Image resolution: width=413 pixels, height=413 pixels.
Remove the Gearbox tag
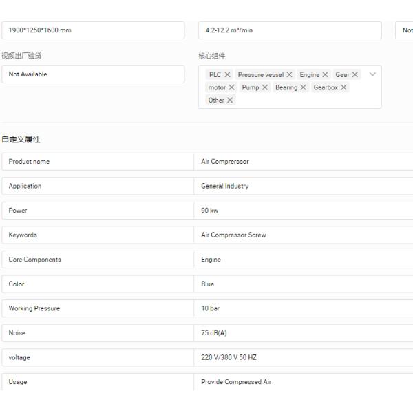pyautogui.click(x=343, y=87)
